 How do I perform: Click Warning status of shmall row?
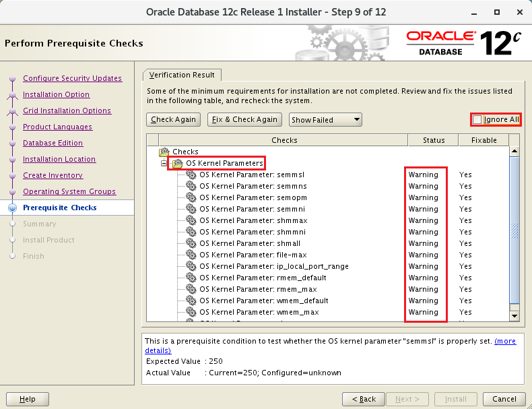[x=423, y=243]
